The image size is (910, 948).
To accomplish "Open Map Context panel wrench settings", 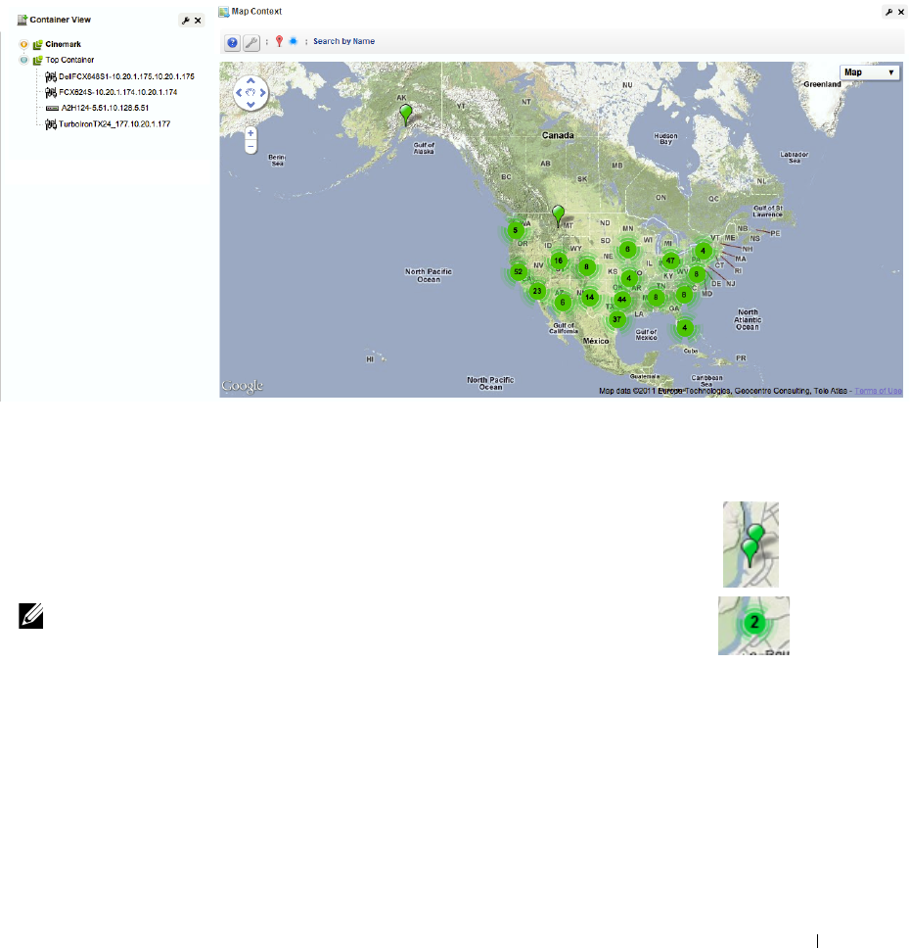I will [x=888, y=12].
